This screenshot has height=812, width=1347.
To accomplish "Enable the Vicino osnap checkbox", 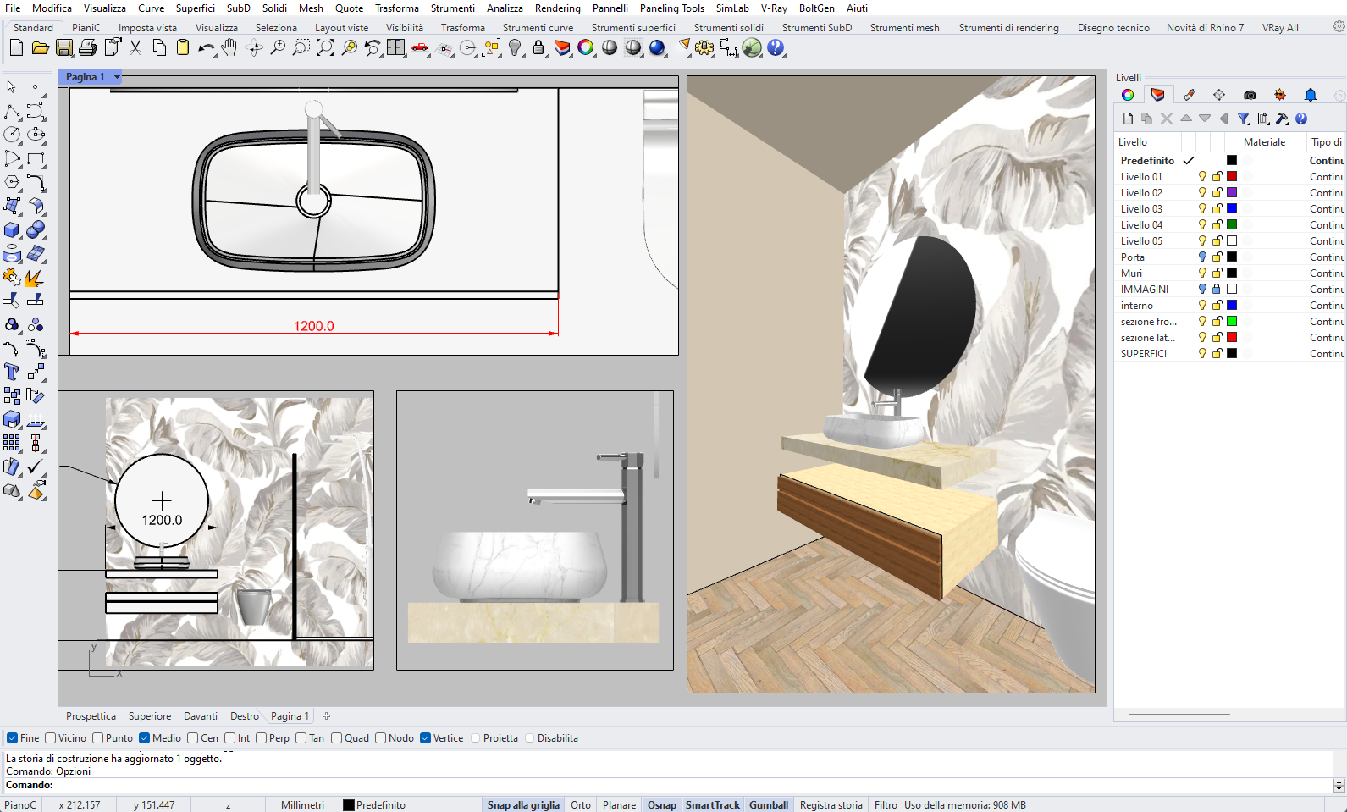I will 51,738.
